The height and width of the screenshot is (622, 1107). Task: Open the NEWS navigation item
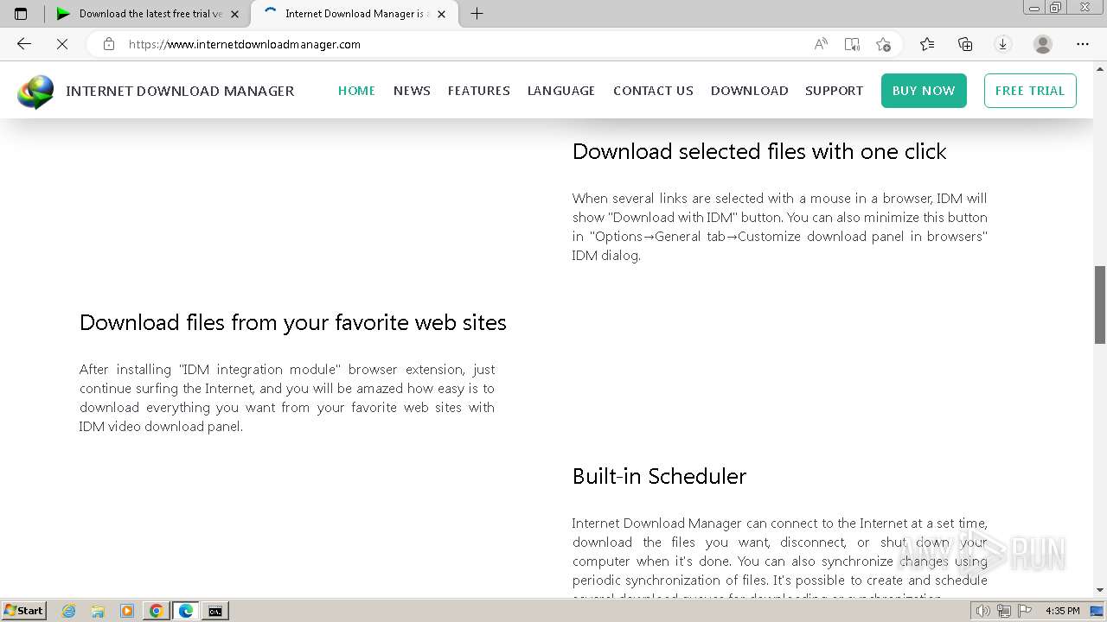[x=412, y=91]
